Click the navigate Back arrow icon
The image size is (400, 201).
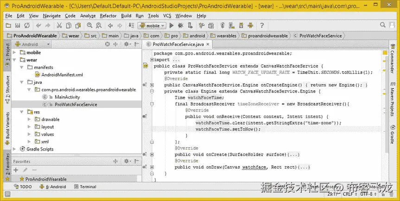pyautogui.click(x=110, y=25)
